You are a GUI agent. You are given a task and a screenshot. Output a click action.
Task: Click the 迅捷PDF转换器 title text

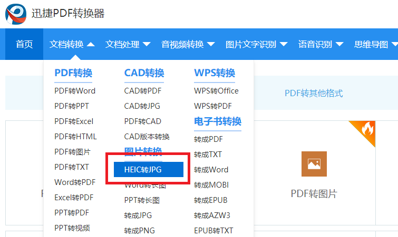(68, 14)
